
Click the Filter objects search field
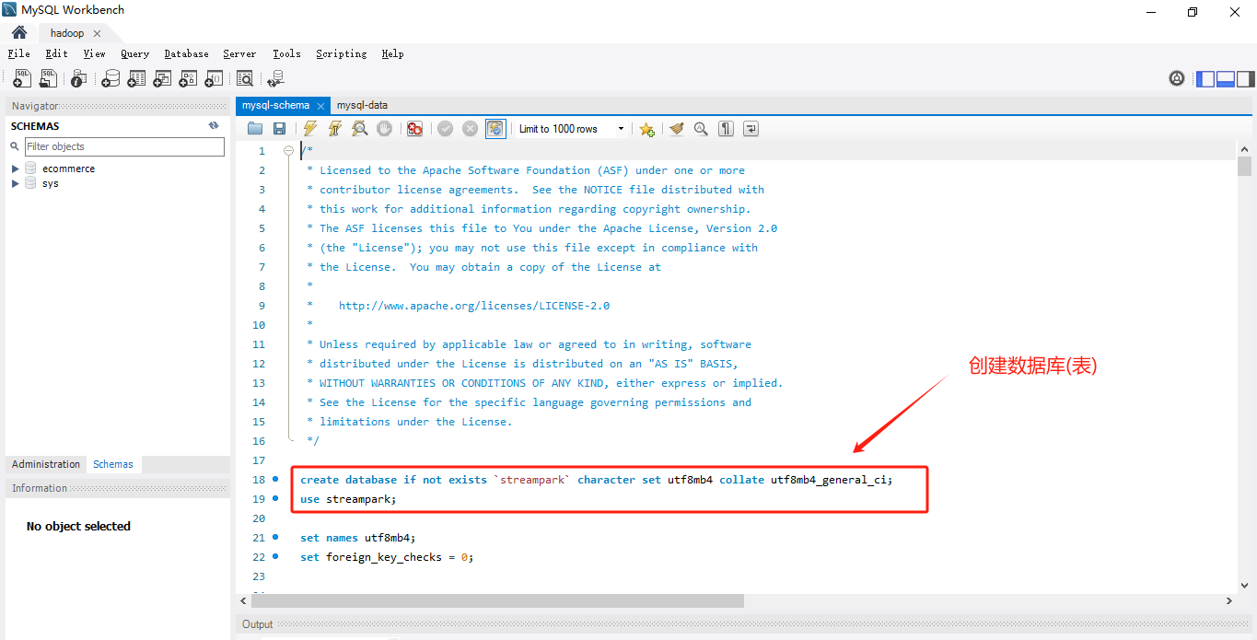pyautogui.click(x=124, y=146)
